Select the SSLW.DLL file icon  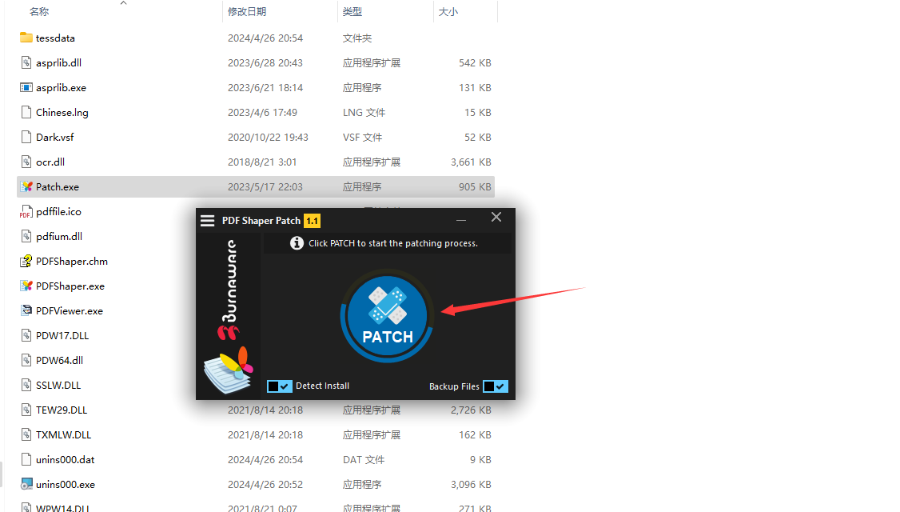pos(26,385)
